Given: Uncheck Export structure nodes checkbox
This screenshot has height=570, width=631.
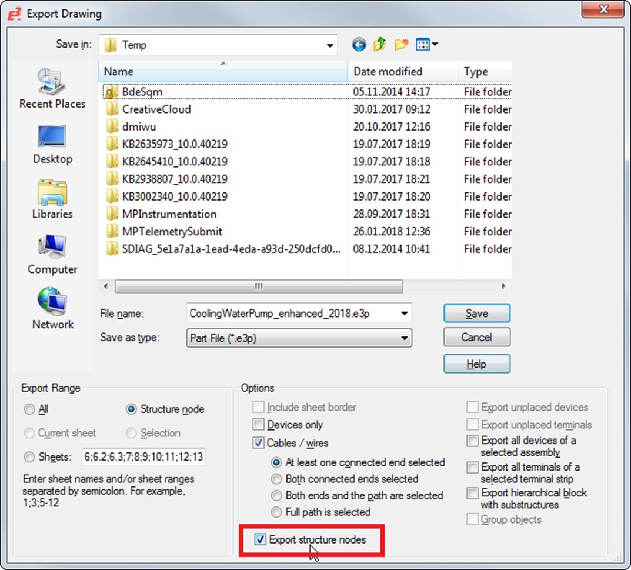Looking at the screenshot, I should 260,539.
